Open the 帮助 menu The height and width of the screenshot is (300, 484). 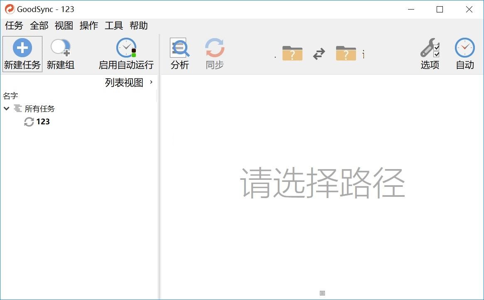139,26
